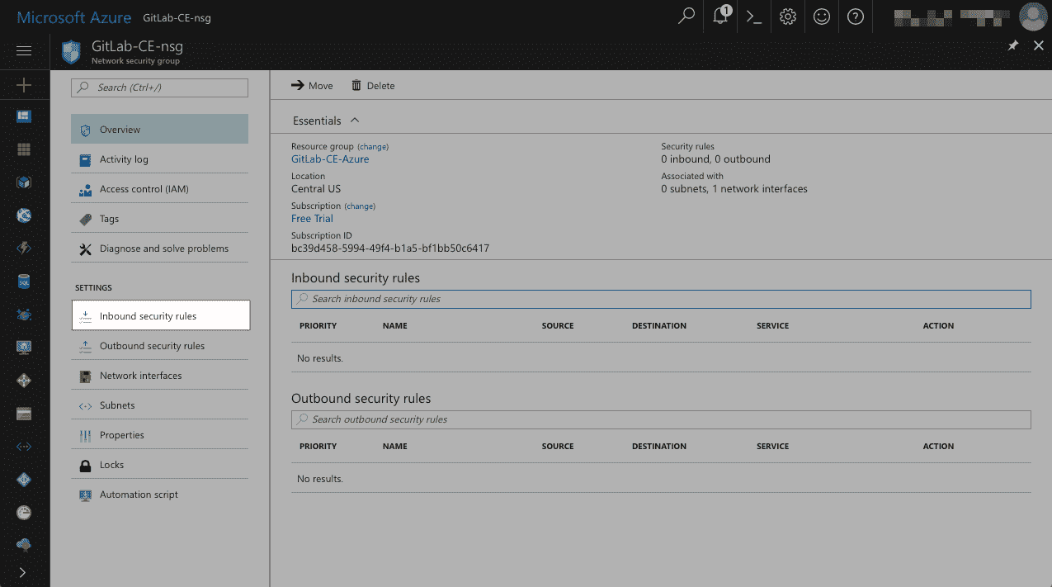Open the All services grid icon
This screenshot has width=1052, height=587.
(24, 149)
